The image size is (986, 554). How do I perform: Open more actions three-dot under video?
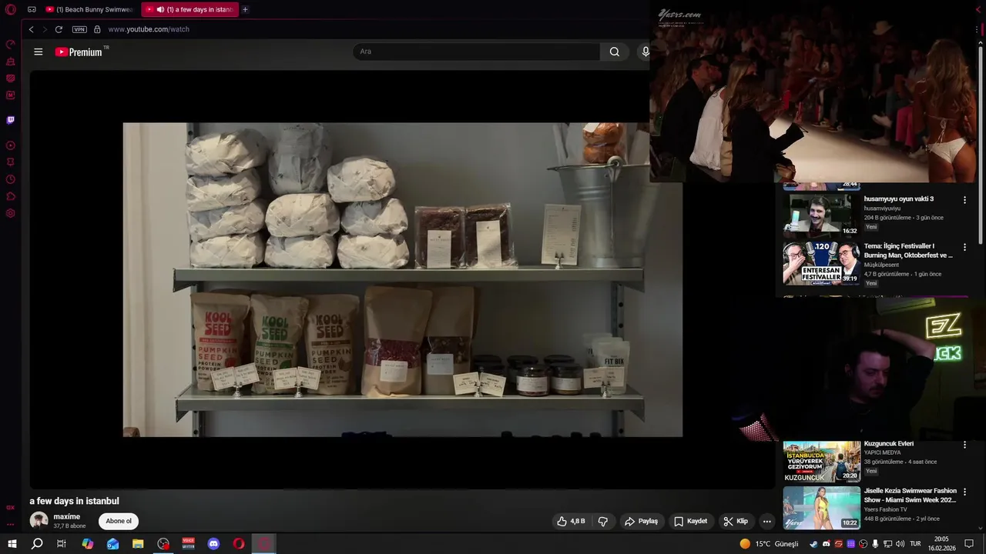(766, 521)
